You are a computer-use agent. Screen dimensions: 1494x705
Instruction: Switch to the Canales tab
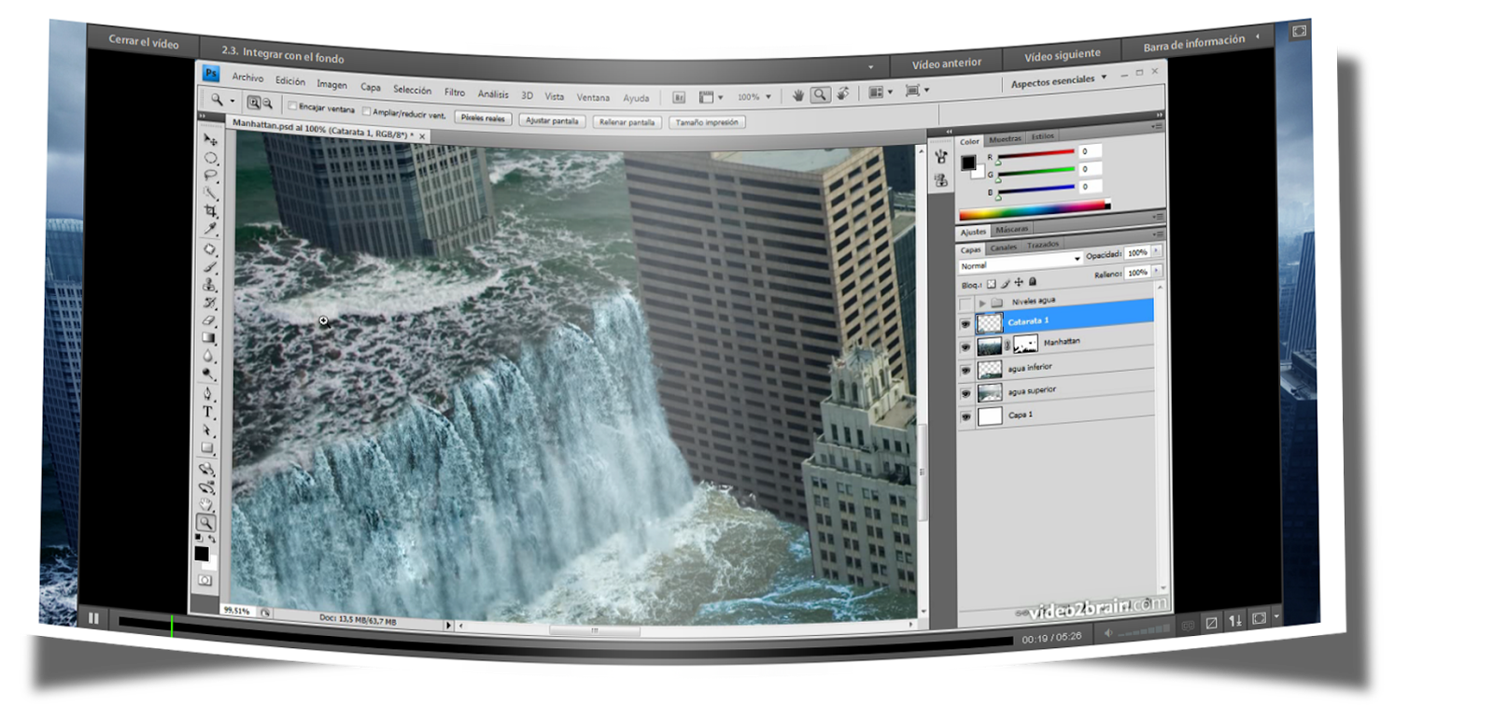tap(1003, 247)
